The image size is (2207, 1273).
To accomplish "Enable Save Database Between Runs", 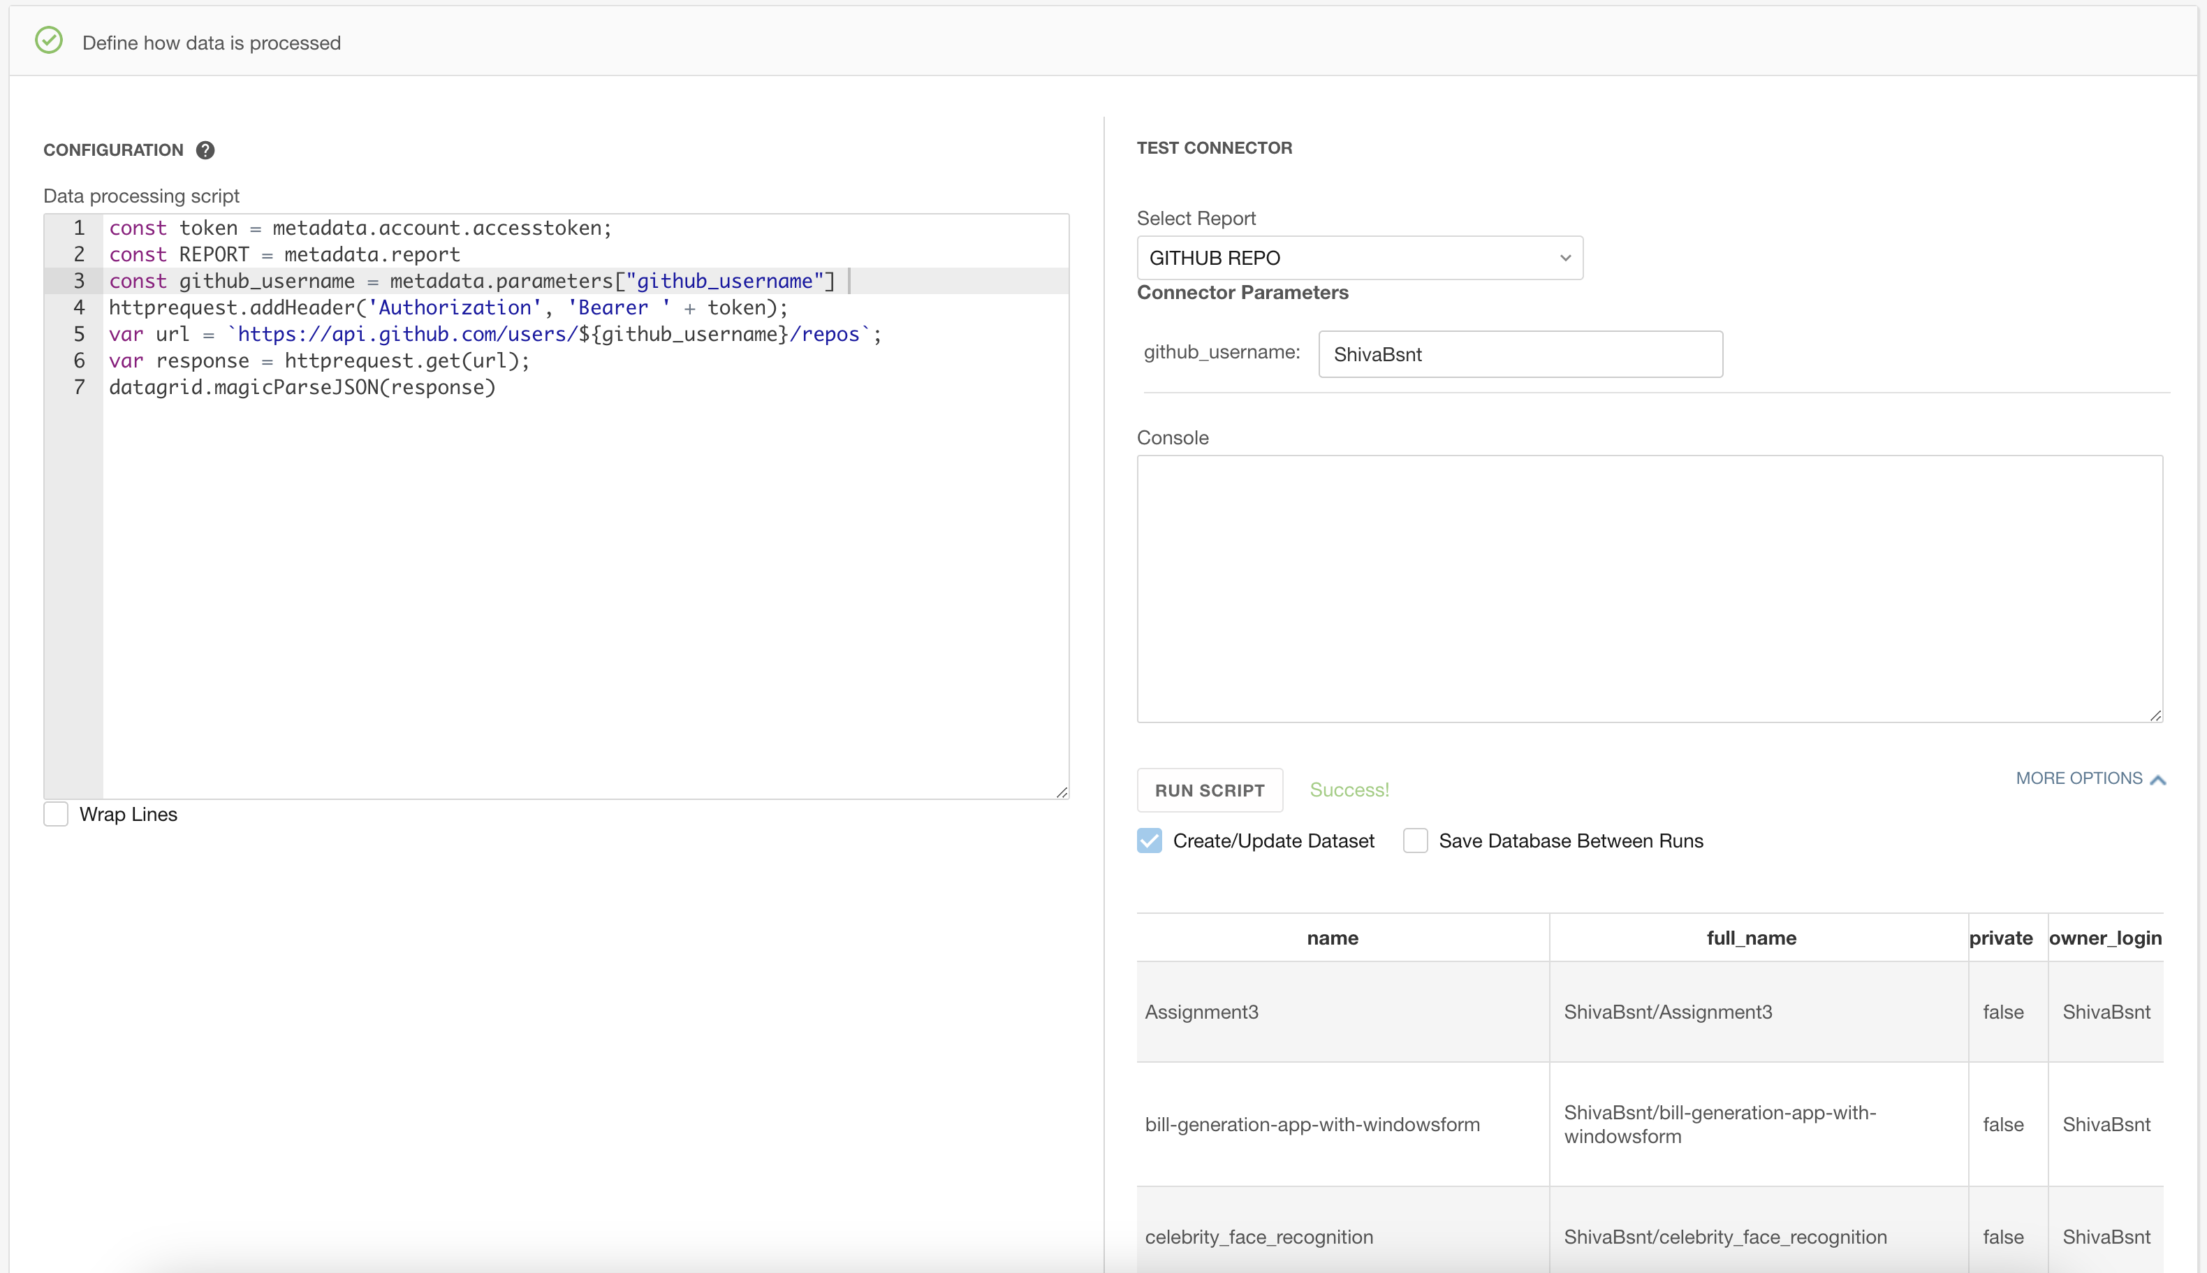I will [1416, 841].
